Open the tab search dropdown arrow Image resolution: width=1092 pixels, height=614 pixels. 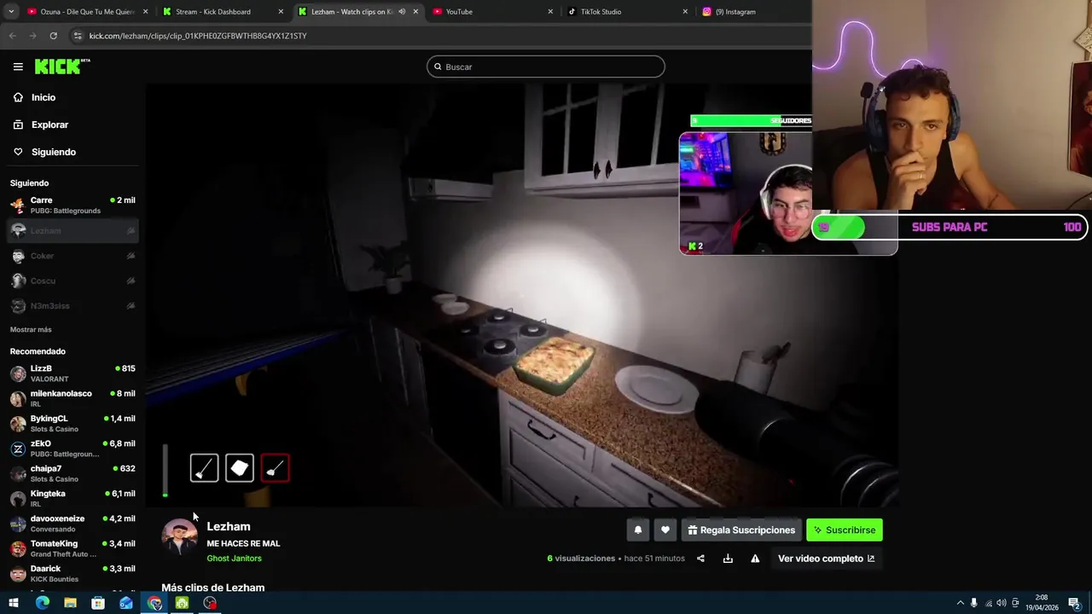tap(10, 12)
